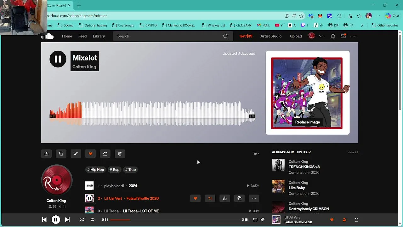Open Copilot Chat in the browser
The height and width of the screenshot is (227, 403).
click(392, 16)
